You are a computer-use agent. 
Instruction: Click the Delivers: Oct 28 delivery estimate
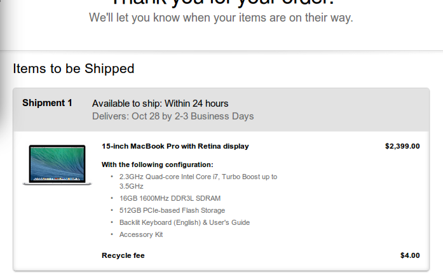click(x=172, y=116)
